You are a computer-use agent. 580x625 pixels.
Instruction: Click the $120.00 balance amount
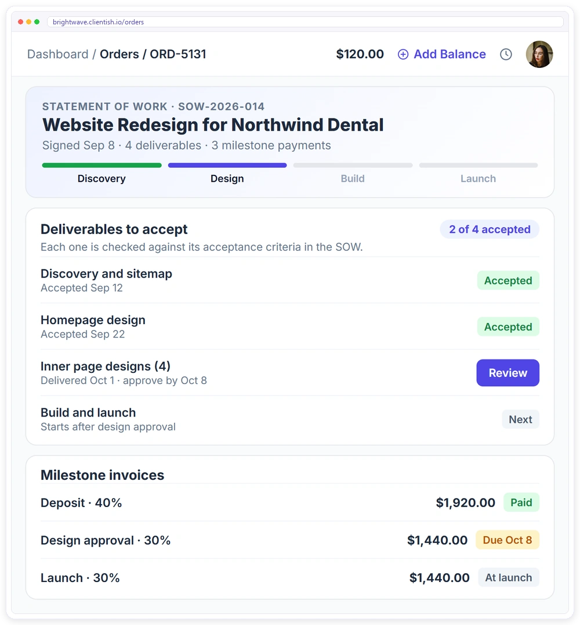tap(360, 54)
